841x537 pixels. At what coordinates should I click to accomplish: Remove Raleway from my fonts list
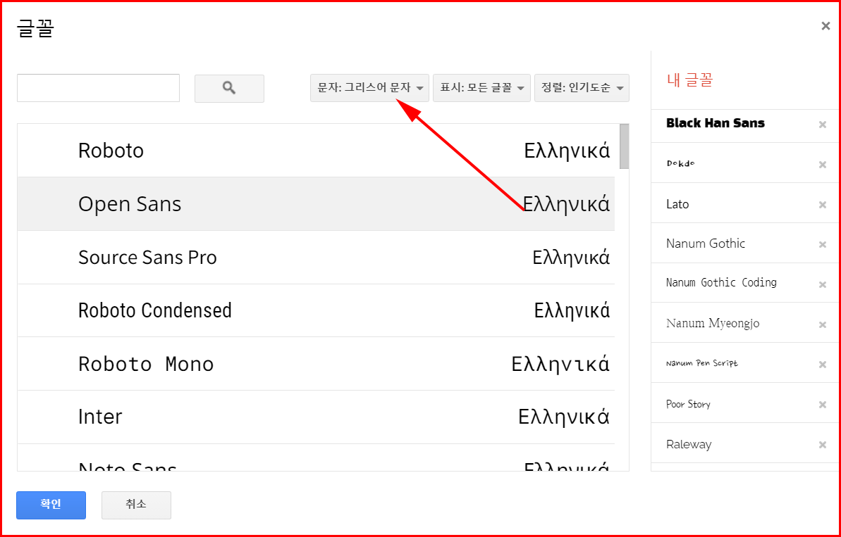(822, 445)
